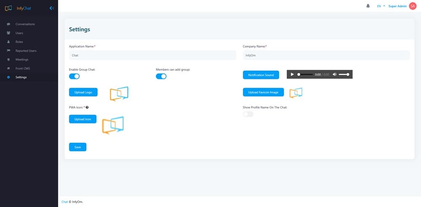Click the InfyChat logo icon
Viewport: 421px width, 207px height.
click(8, 8)
